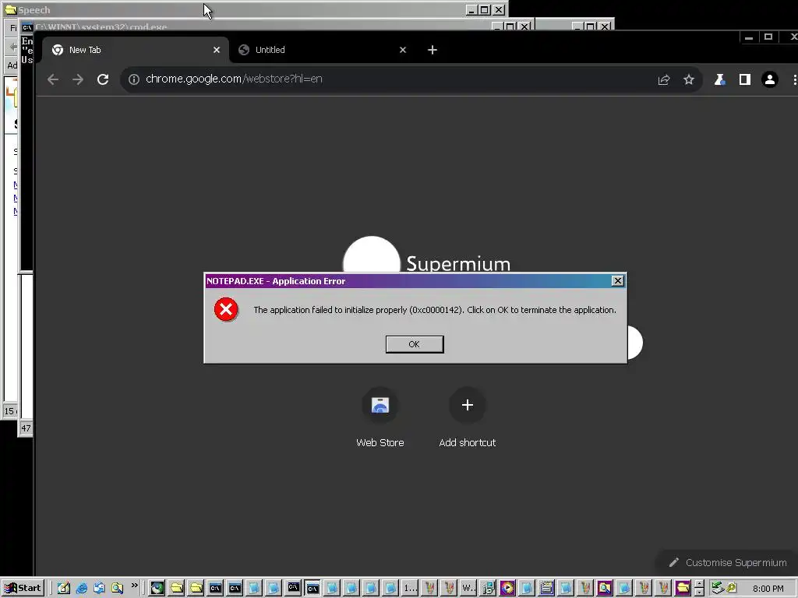Viewport: 798px width, 598px height.
Task: Open the search icon in Quick Launch
Action: 117,589
